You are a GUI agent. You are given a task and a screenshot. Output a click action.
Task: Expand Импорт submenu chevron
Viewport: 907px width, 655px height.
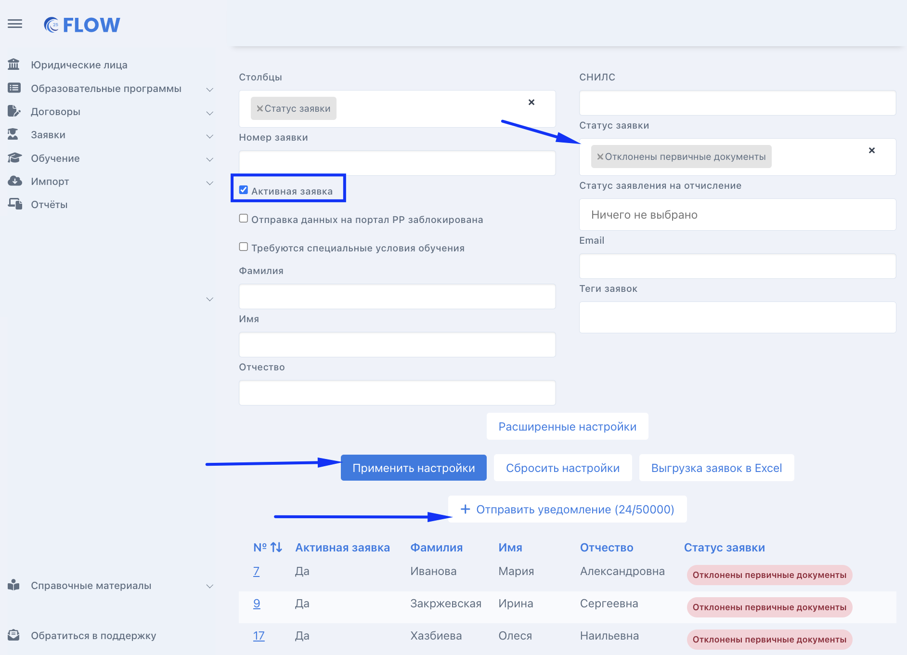pyautogui.click(x=210, y=183)
